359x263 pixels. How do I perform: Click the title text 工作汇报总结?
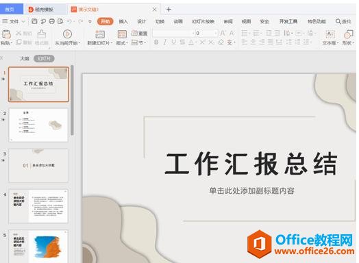click(251, 164)
